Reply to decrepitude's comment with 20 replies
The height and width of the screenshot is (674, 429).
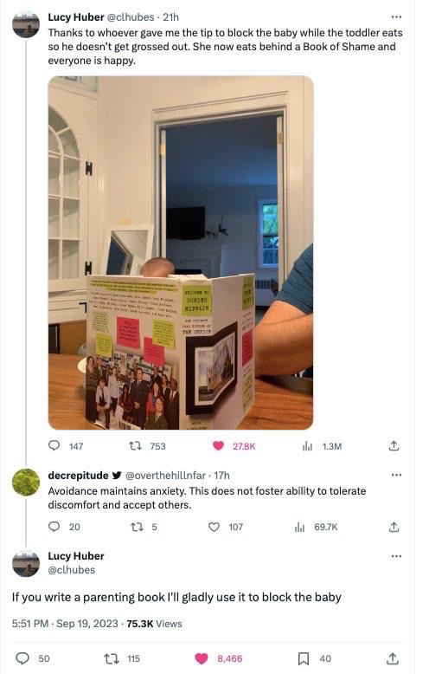pos(54,527)
